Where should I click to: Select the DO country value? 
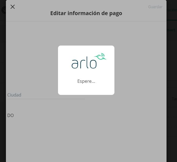click(x=10, y=115)
